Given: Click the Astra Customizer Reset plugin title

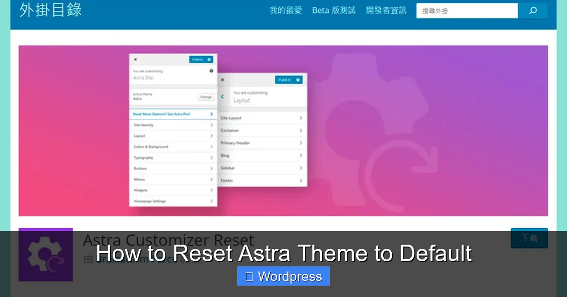Looking at the screenshot, I should click(169, 240).
